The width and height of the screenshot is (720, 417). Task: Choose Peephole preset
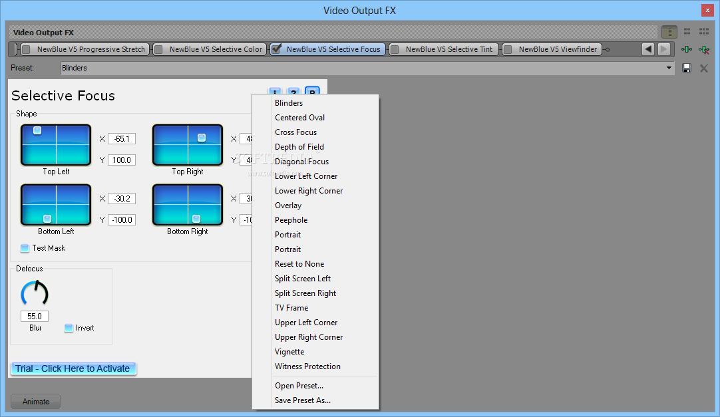[x=315, y=221]
